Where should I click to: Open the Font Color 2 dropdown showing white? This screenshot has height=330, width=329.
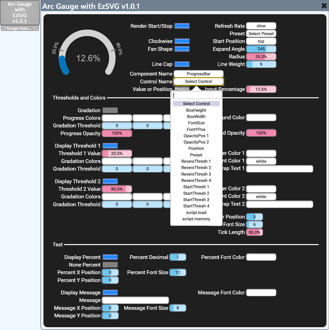coord(261,197)
